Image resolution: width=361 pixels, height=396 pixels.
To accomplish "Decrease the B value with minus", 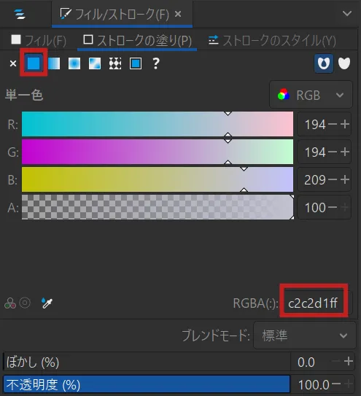I will pos(333,180).
